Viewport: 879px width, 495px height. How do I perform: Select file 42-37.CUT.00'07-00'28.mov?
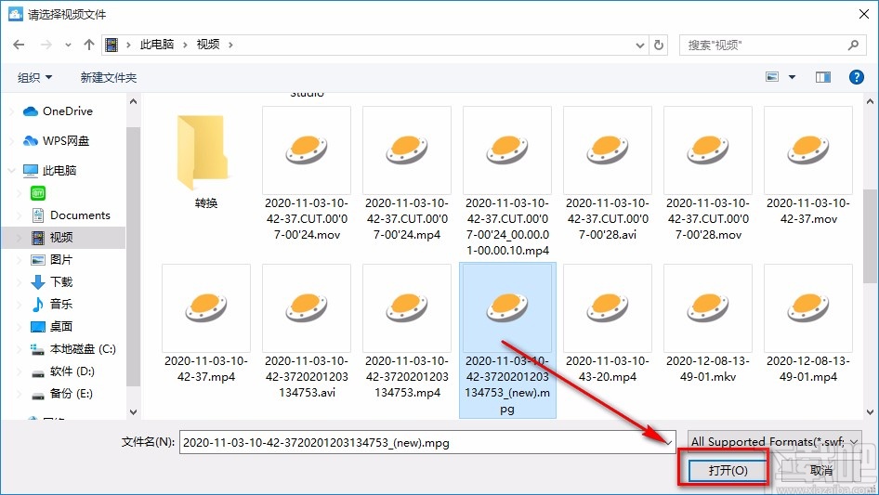click(708, 174)
